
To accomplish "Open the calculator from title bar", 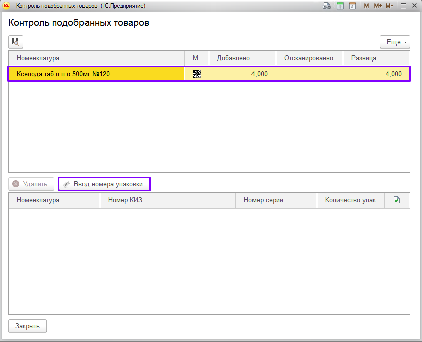I will click(x=340, y=6).
